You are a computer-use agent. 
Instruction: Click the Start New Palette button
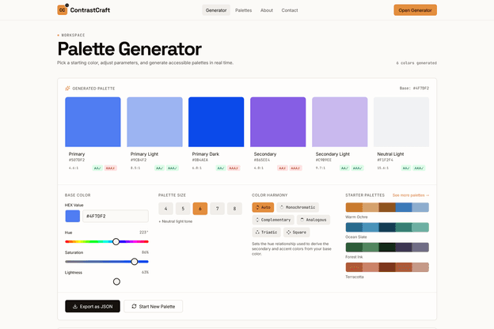click(154, 306)
